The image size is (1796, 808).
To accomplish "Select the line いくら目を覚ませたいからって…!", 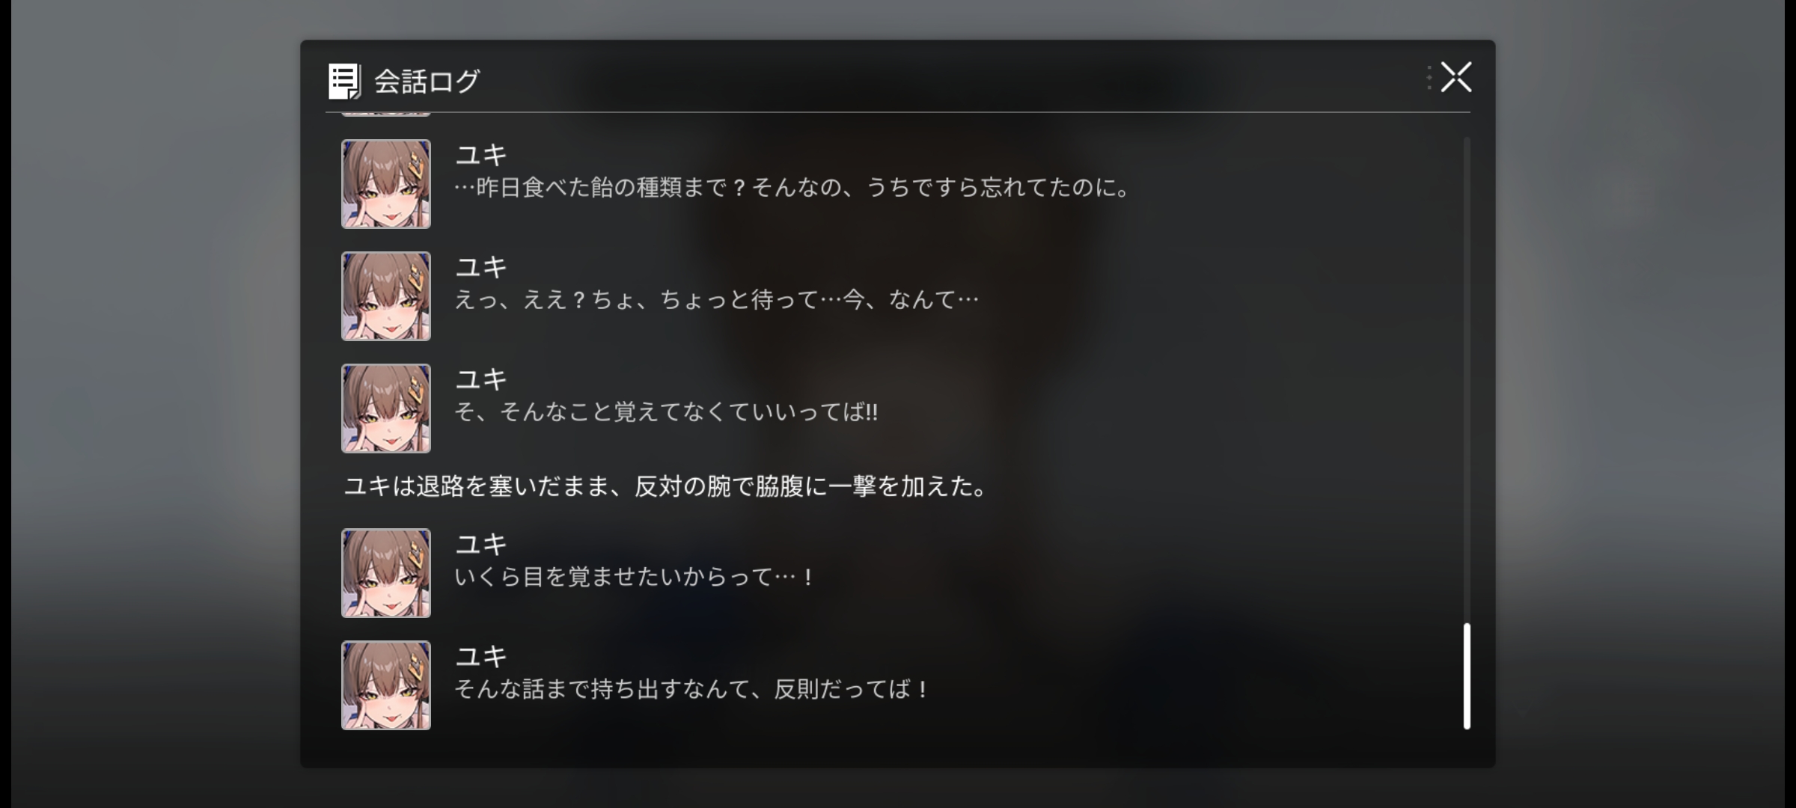I will (x=634, y=576).
